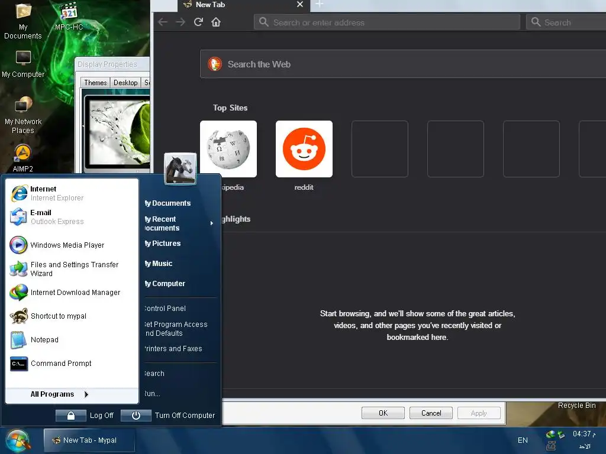Switch to Desktop tab in Display Properties
Image resolution: width=606 pixels, height=454 pixels.
coord(125,83)
